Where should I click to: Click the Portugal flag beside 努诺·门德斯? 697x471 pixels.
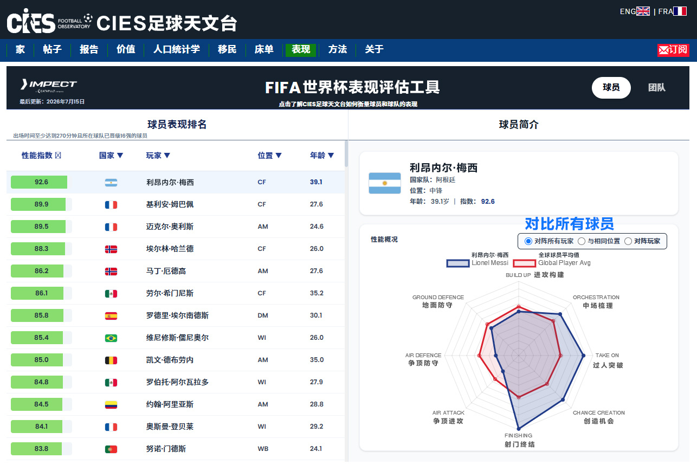(111, 449)
